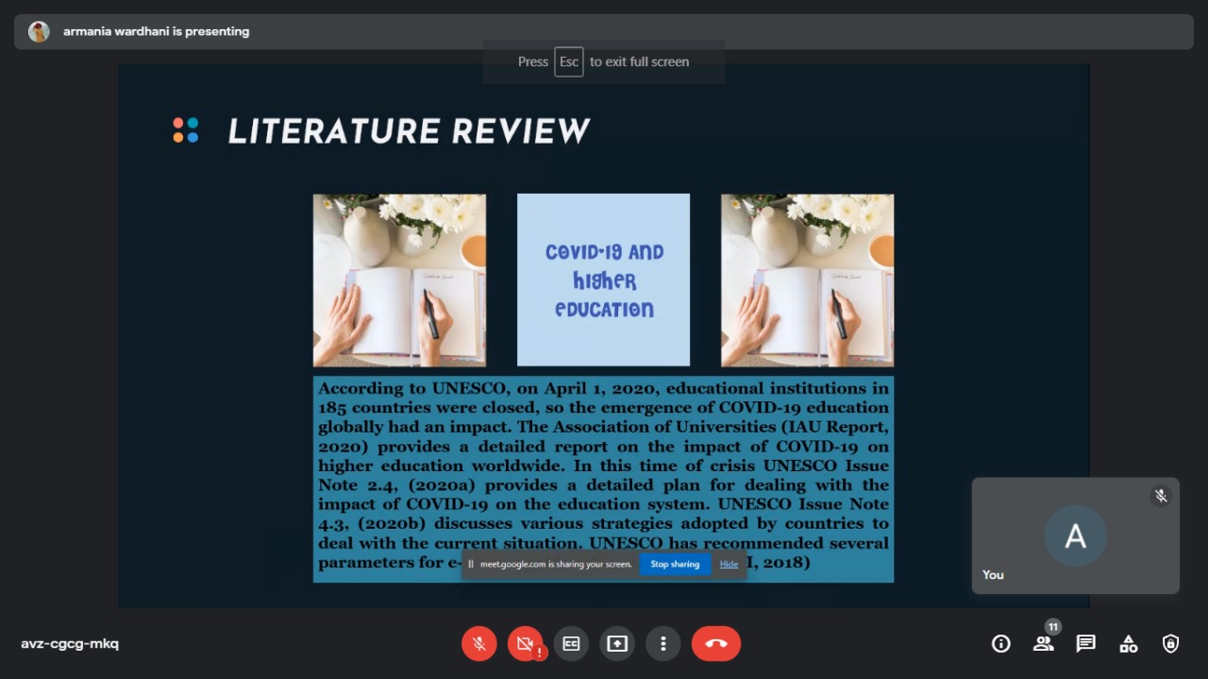Open meeting details info icon
Image resolution: width=1208 pixels, height=679 pixels.
1001,644
